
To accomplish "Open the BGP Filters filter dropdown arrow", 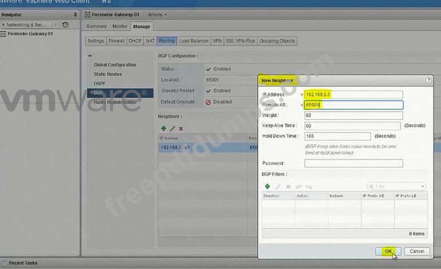I will click(422, 187).
